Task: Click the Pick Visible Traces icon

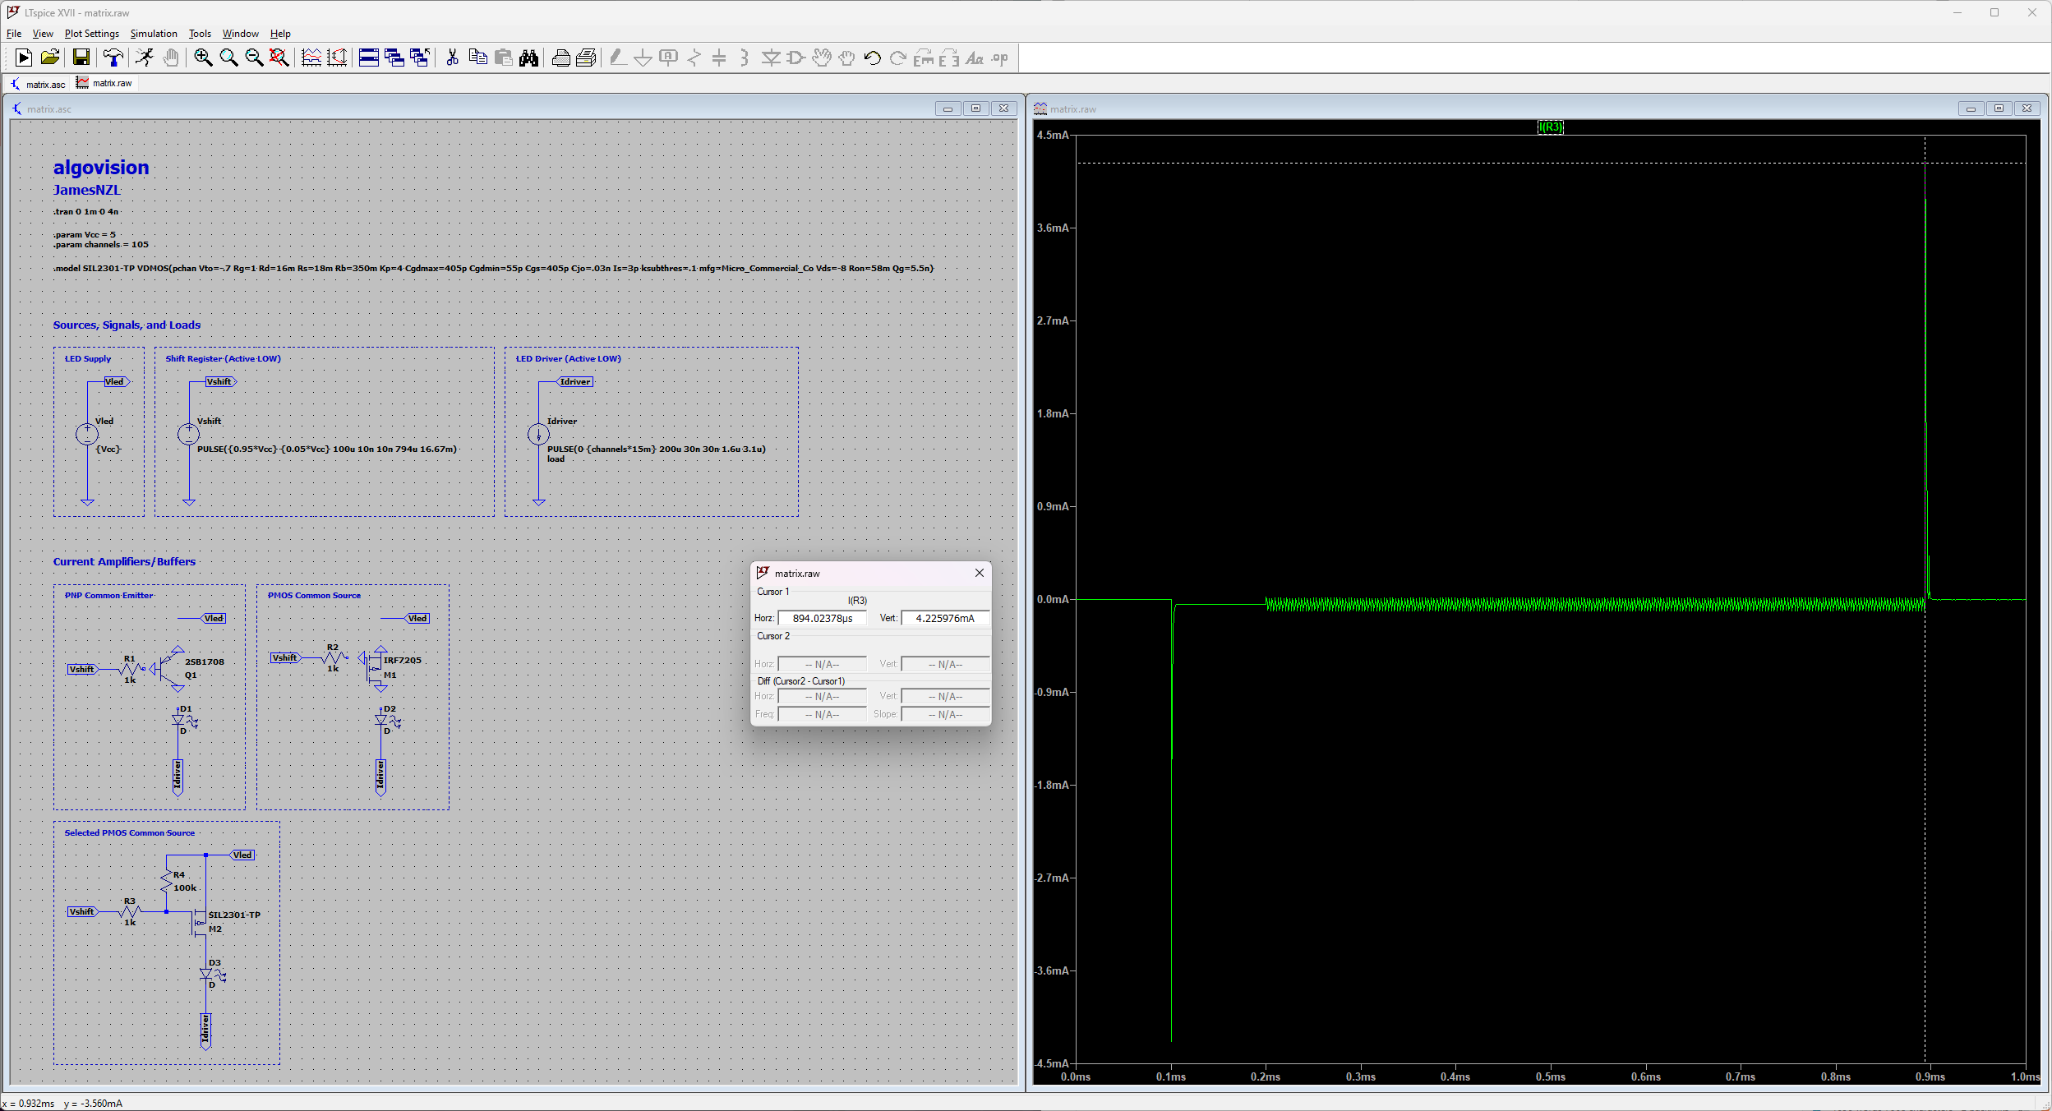Action: 311,58
